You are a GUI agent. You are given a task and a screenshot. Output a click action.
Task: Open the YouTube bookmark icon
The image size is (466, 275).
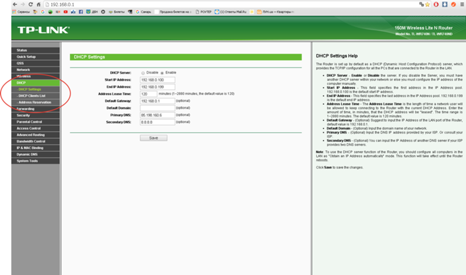(65, 12)
